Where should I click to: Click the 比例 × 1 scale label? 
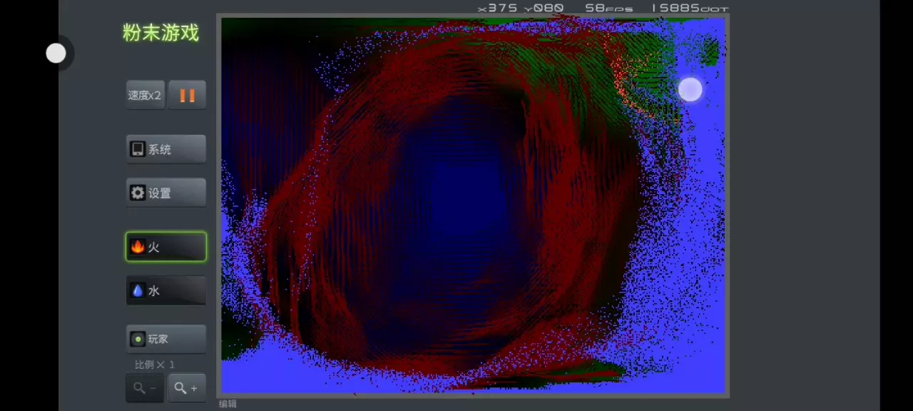155,365
